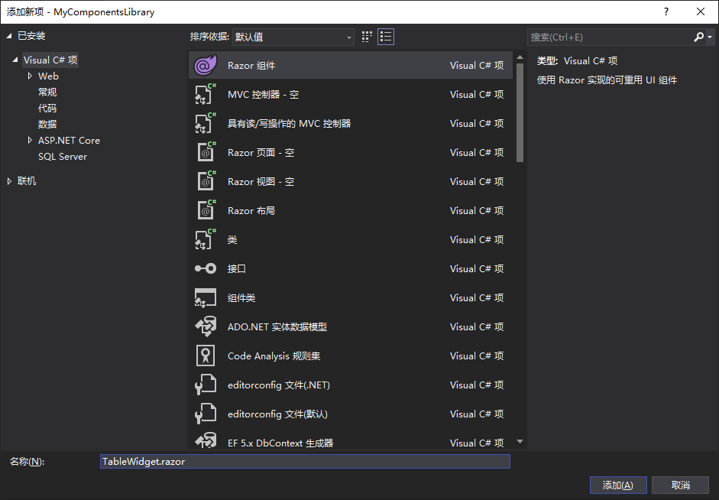This screenshot has width=719, height=500.
Task: Select the 代码 category
Action: pos(47,109)
